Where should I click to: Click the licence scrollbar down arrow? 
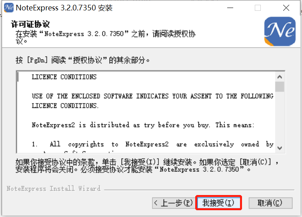(280, 148)
